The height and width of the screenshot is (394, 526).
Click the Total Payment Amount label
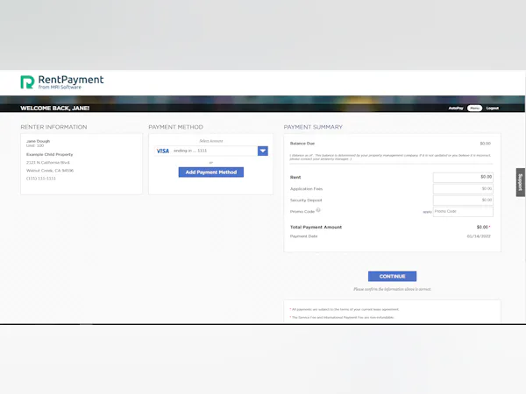(x=316, y=227)
